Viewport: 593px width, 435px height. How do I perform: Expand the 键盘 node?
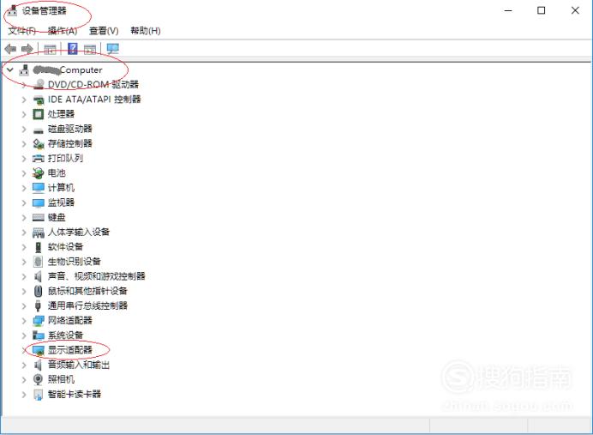click(24, 218)
